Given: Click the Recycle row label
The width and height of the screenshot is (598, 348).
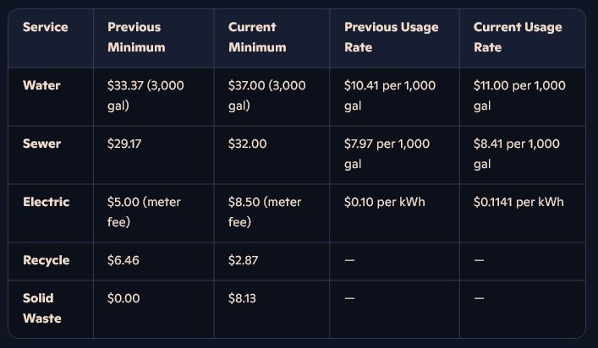Looking at the screenshot, I should click(x=47, y=260).
